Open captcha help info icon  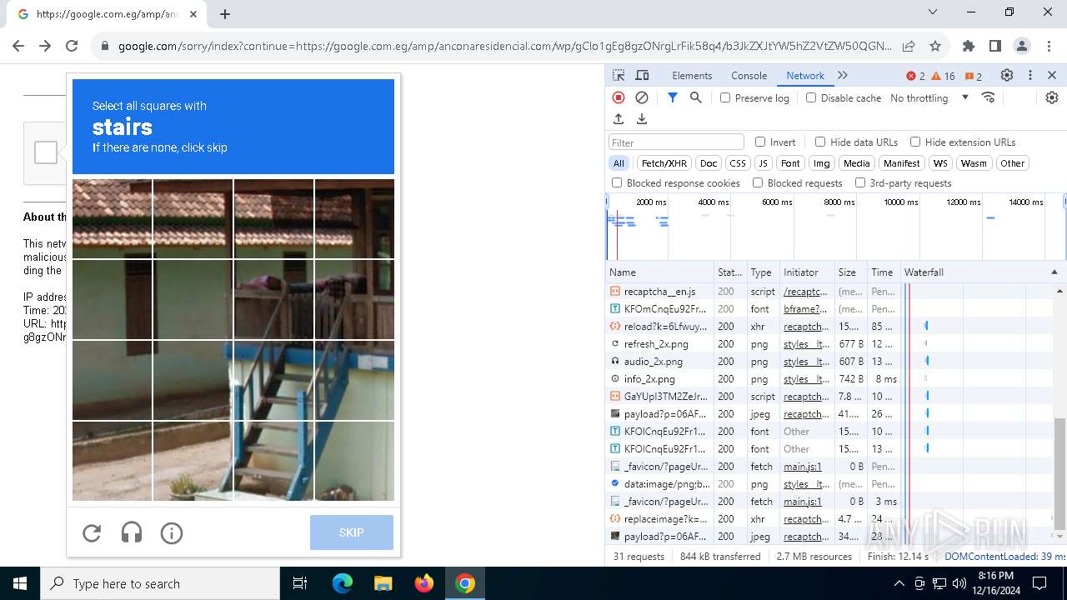[172, 533]
